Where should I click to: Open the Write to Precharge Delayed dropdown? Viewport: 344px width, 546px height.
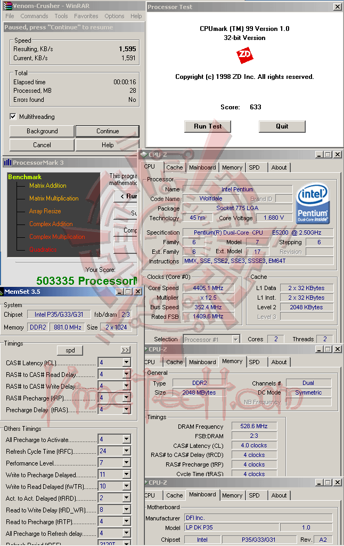(x=127, y=475)
